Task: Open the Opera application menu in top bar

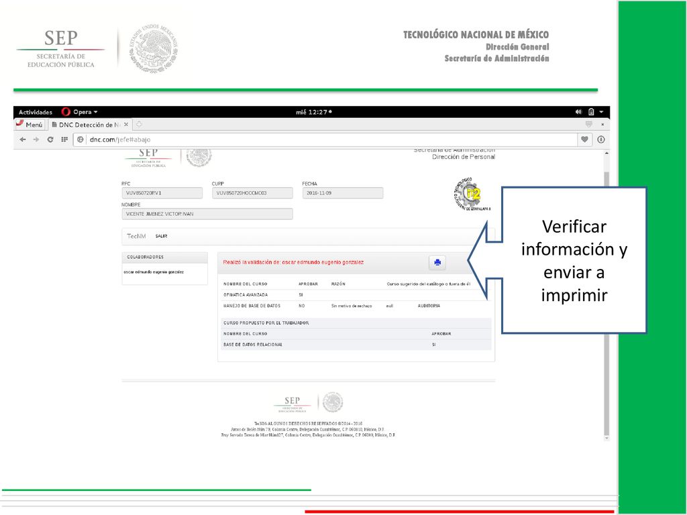Action: [79, 112]
